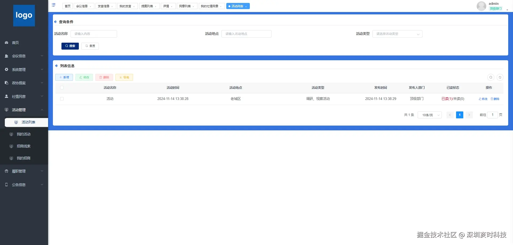Focus the go-to page number input
513x245 pixels.
[x=493, y=115]
